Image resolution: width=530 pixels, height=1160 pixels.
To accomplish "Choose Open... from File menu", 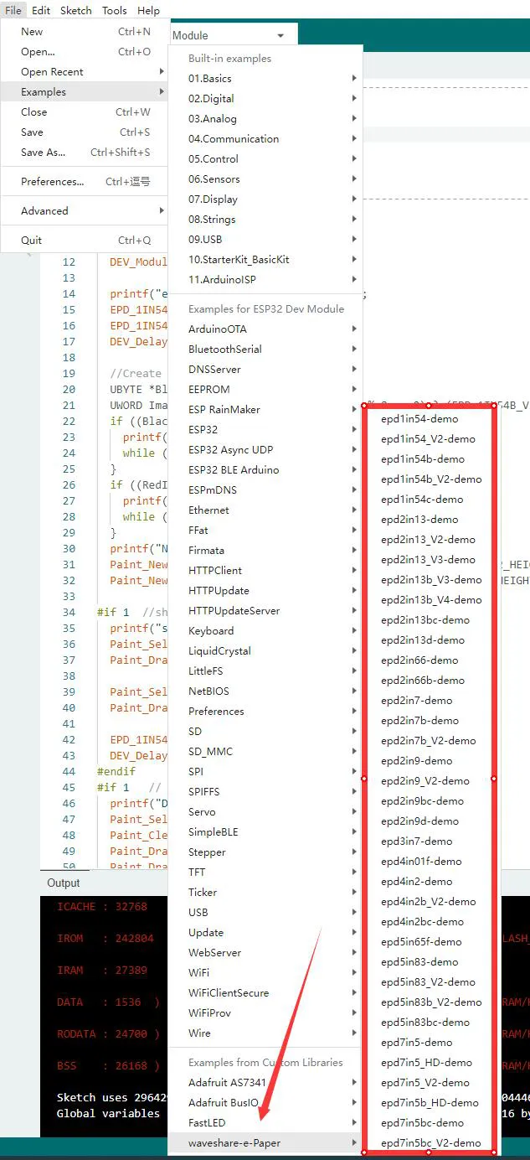I will (x=85, y=52).
